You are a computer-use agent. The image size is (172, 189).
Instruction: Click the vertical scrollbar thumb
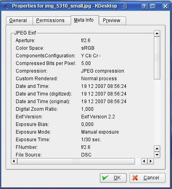coord(157,58)
